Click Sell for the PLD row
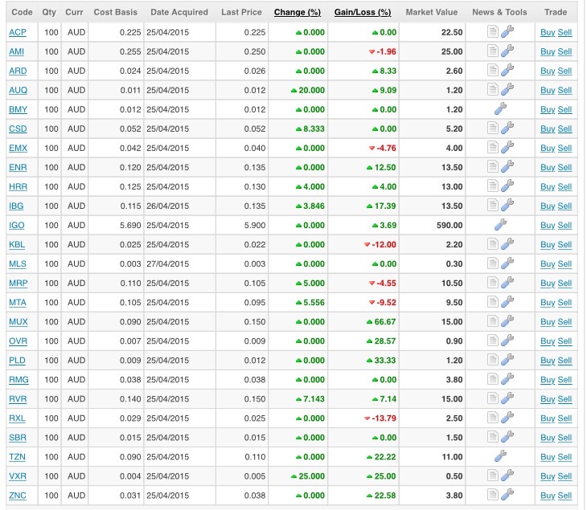587x510 pixels. (x=565, y=361)
